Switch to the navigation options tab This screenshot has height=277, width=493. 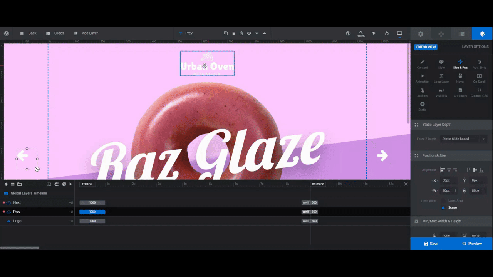pyautogui.click(x=441, y=34)
